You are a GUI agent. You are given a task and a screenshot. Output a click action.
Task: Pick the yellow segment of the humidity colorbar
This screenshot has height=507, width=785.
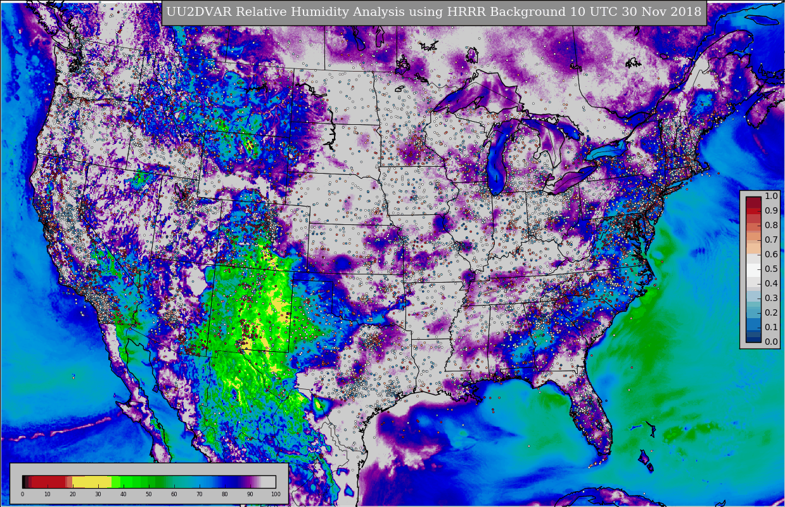(x=92, y=482)
